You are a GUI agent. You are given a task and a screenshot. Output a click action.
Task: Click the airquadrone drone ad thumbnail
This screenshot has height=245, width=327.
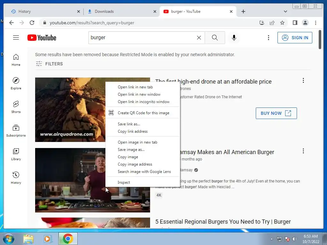70,110
